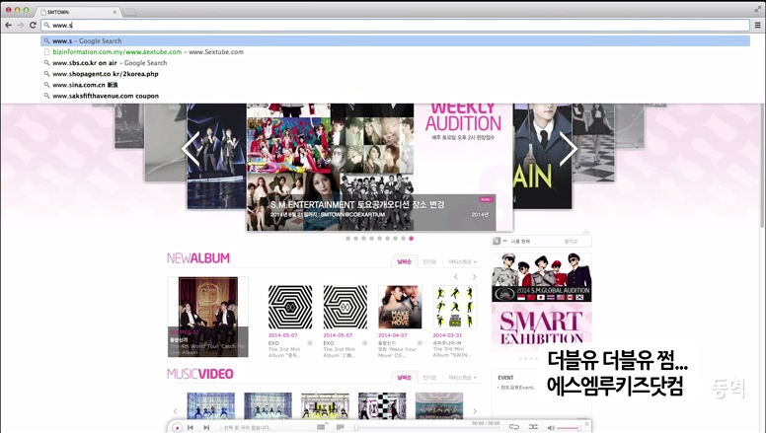The image size is (766, 433).
Task: Reload the page with the refresh icon
Action: pos(33,25)
